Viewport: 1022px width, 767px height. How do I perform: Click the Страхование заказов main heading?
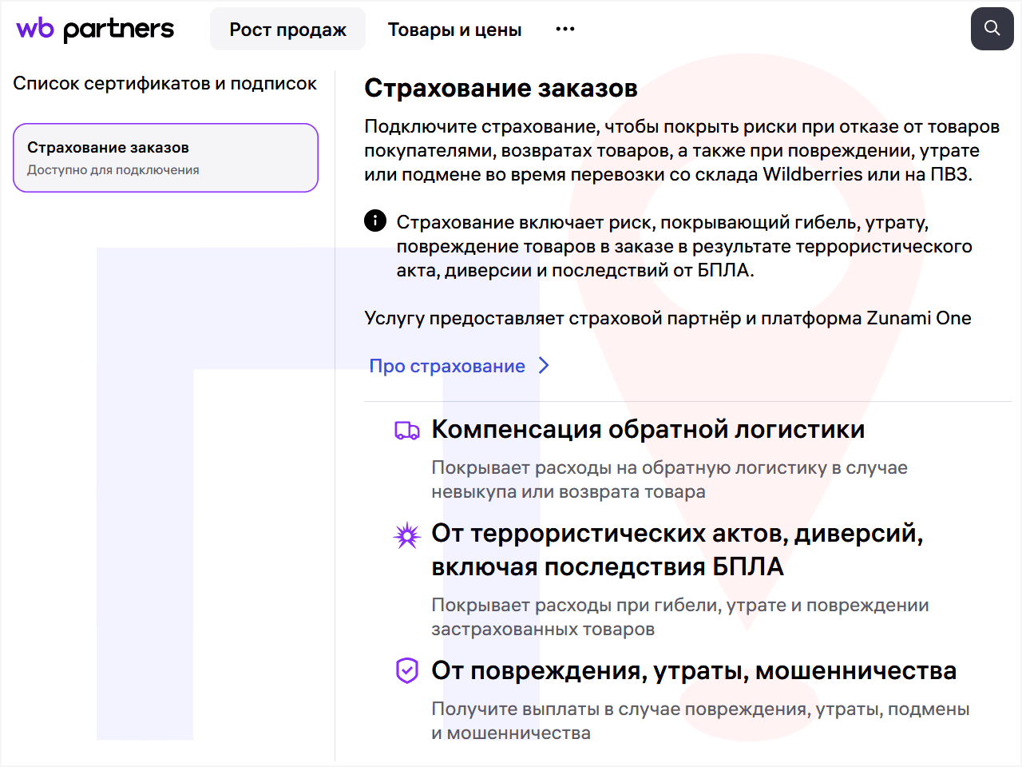coord(501,88)
